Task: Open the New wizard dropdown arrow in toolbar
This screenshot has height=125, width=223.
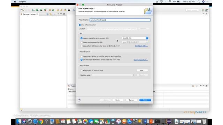Action: click(x=24, y=10)
